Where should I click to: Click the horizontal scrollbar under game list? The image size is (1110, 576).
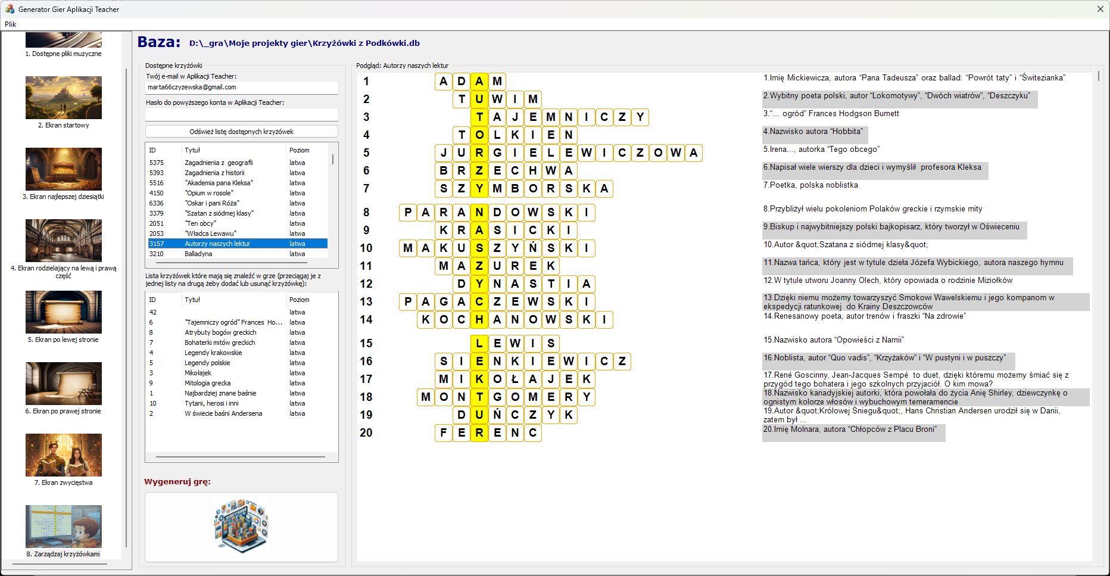pyautogui.click(x=240, y=457)
